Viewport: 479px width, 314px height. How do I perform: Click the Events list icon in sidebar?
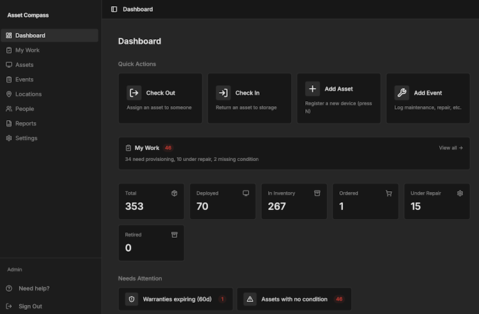(9, 80)
